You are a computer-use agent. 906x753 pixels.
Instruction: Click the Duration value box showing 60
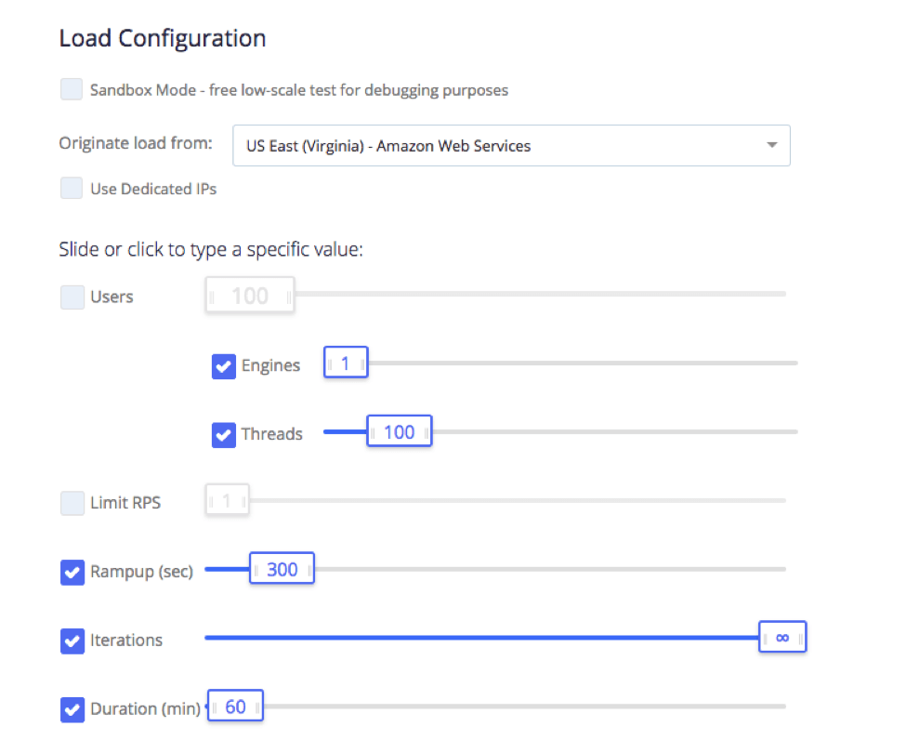(x=235, y=706)
